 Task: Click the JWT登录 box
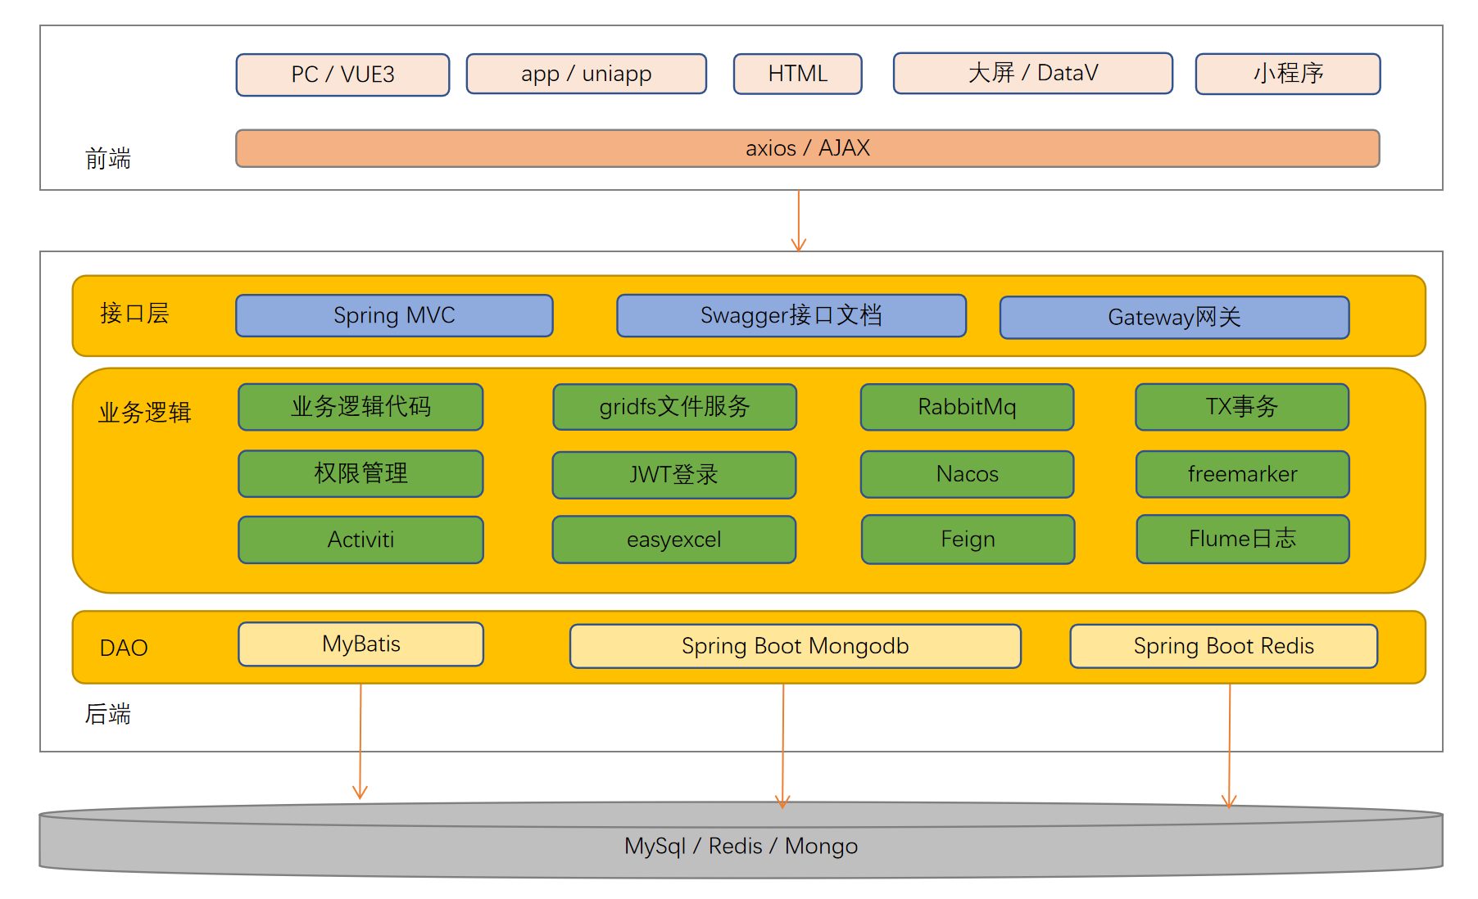(x=673, y=475)
